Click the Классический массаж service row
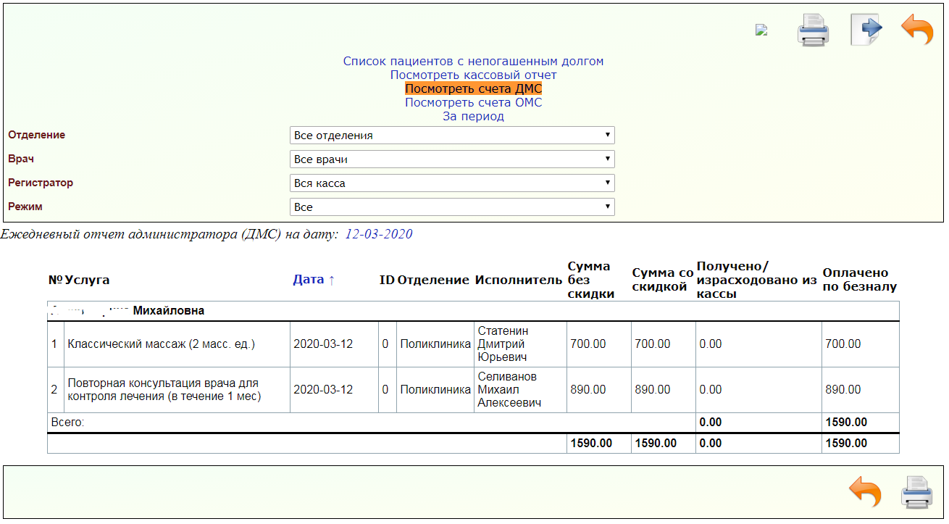This screenshot has height=524, width=949. pos(161,344)
